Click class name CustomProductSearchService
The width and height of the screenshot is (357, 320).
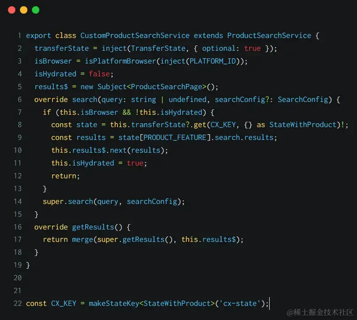pos(135,35)
